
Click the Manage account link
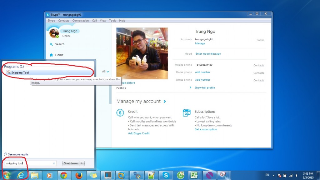pos(200,43)
